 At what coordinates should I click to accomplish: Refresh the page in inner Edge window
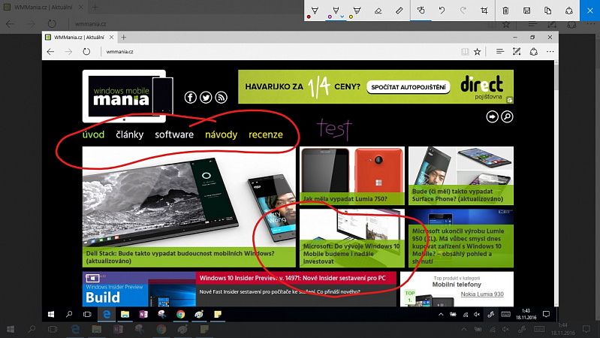[86, 52]
